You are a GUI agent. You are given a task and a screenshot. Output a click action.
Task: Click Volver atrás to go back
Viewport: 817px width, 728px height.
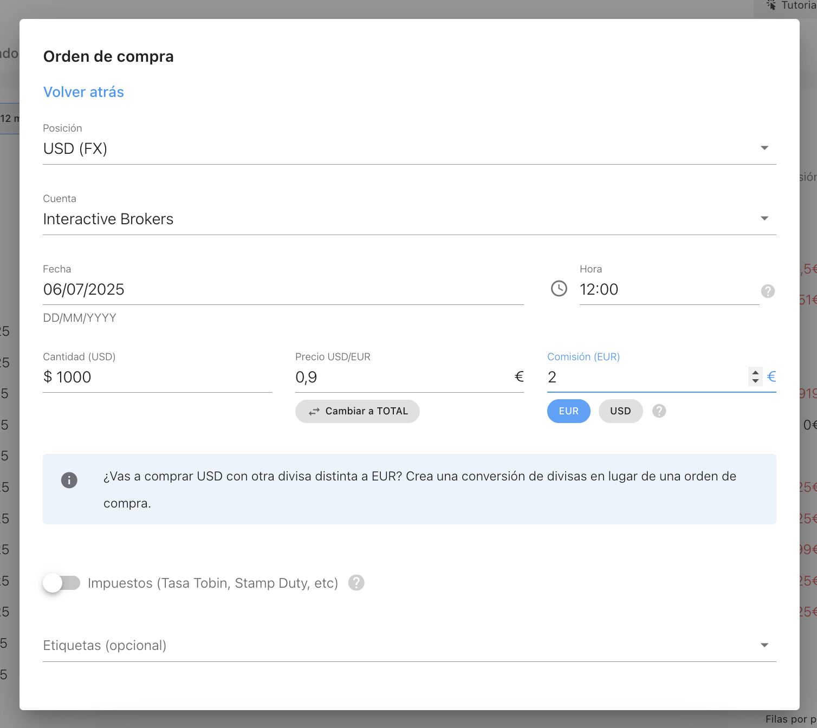(x=83, y=92)
